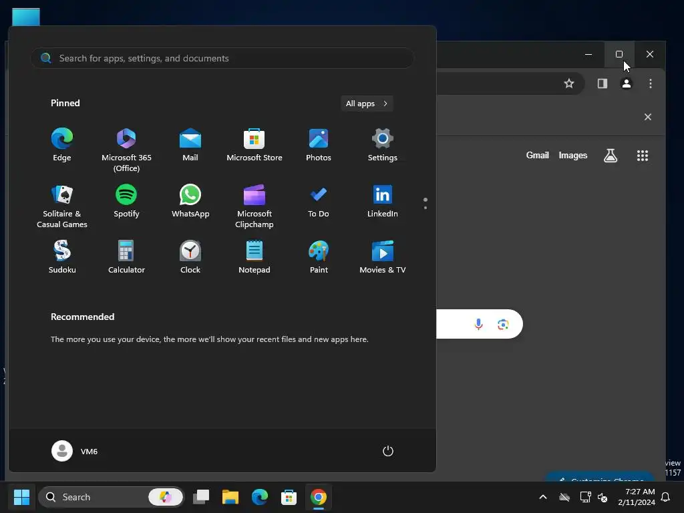Open the notifications bell
The width and height of the screenshot is (684, 513).
666,497
